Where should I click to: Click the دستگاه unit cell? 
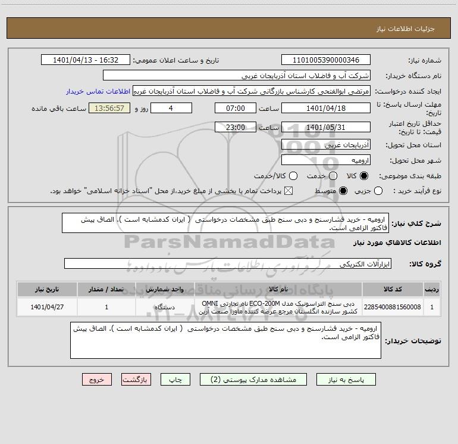click(165, 307)
